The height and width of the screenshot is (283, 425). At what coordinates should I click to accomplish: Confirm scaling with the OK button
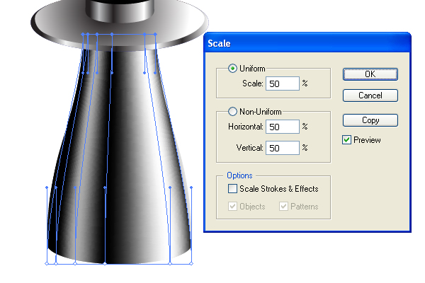pos(370,74)
